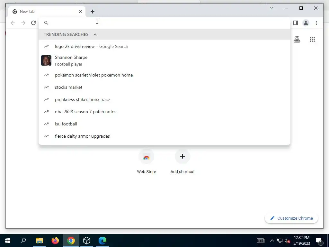Click the Shannon Sharpe thumbnail photo
The height and width of the screenshot is (247, 329).
46,60
